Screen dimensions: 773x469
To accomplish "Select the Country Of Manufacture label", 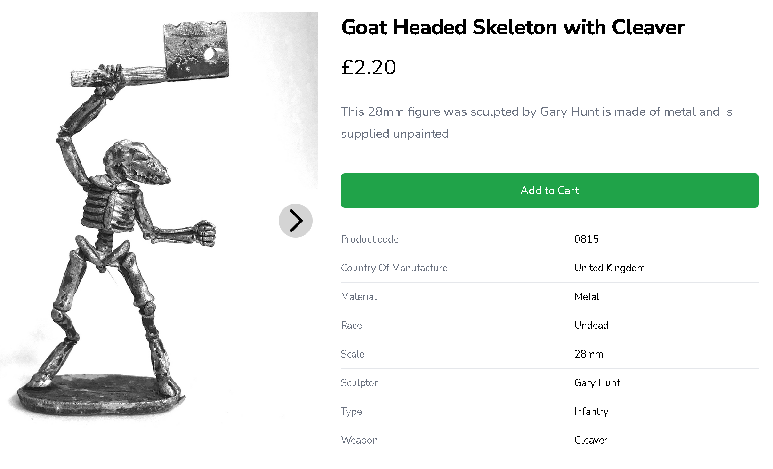I will (x=394, y=268).
